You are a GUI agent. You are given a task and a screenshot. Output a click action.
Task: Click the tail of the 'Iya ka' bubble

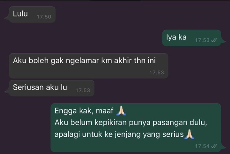coord(223,42)
